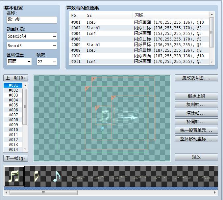Click the frame list scrollbar thumb

click(x=25, y=107)
